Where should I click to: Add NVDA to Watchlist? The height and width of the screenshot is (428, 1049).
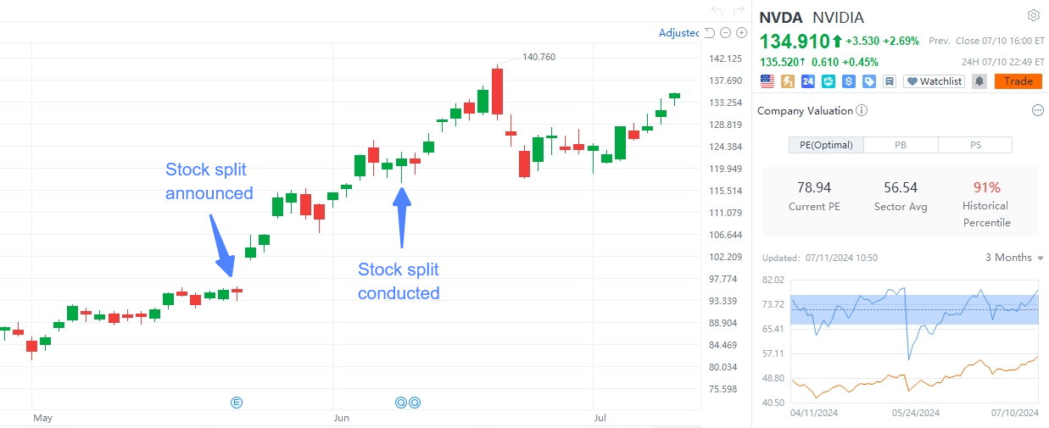935,81
